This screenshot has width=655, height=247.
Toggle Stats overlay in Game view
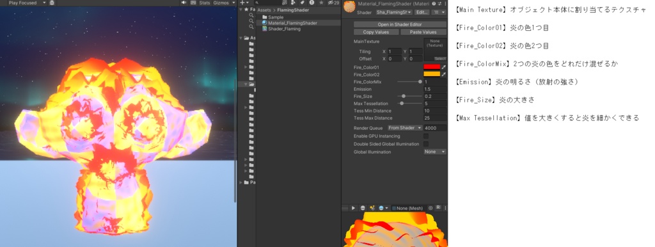(205, 3)
